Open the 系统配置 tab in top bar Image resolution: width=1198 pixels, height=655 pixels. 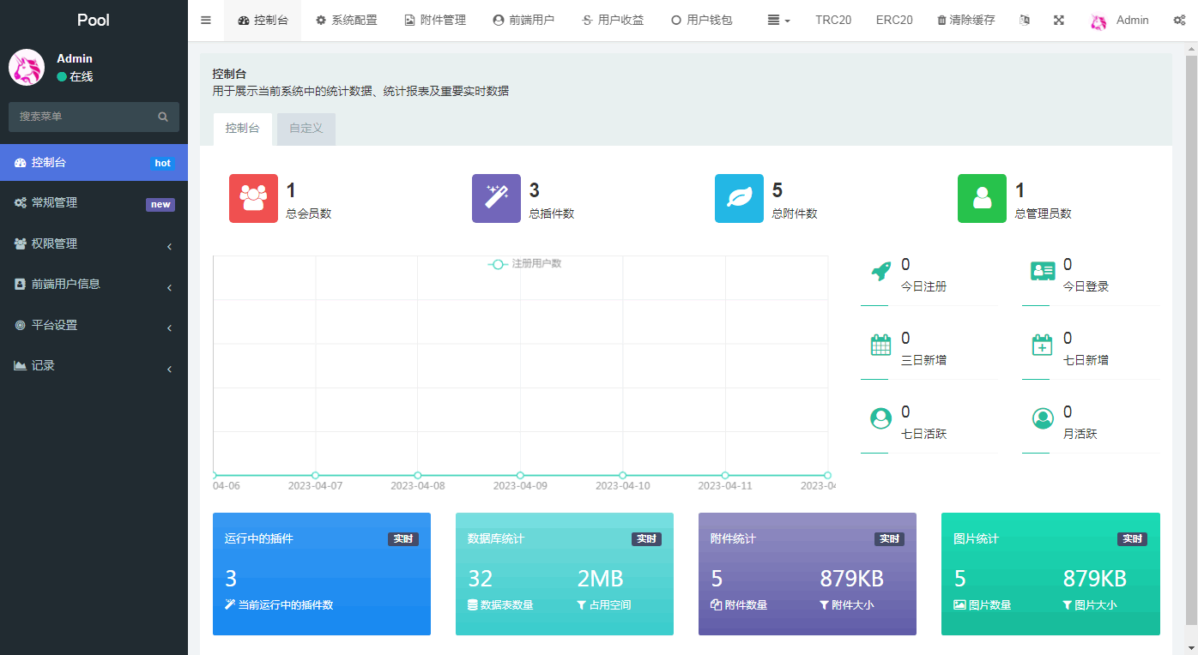(x=346, y=21)
